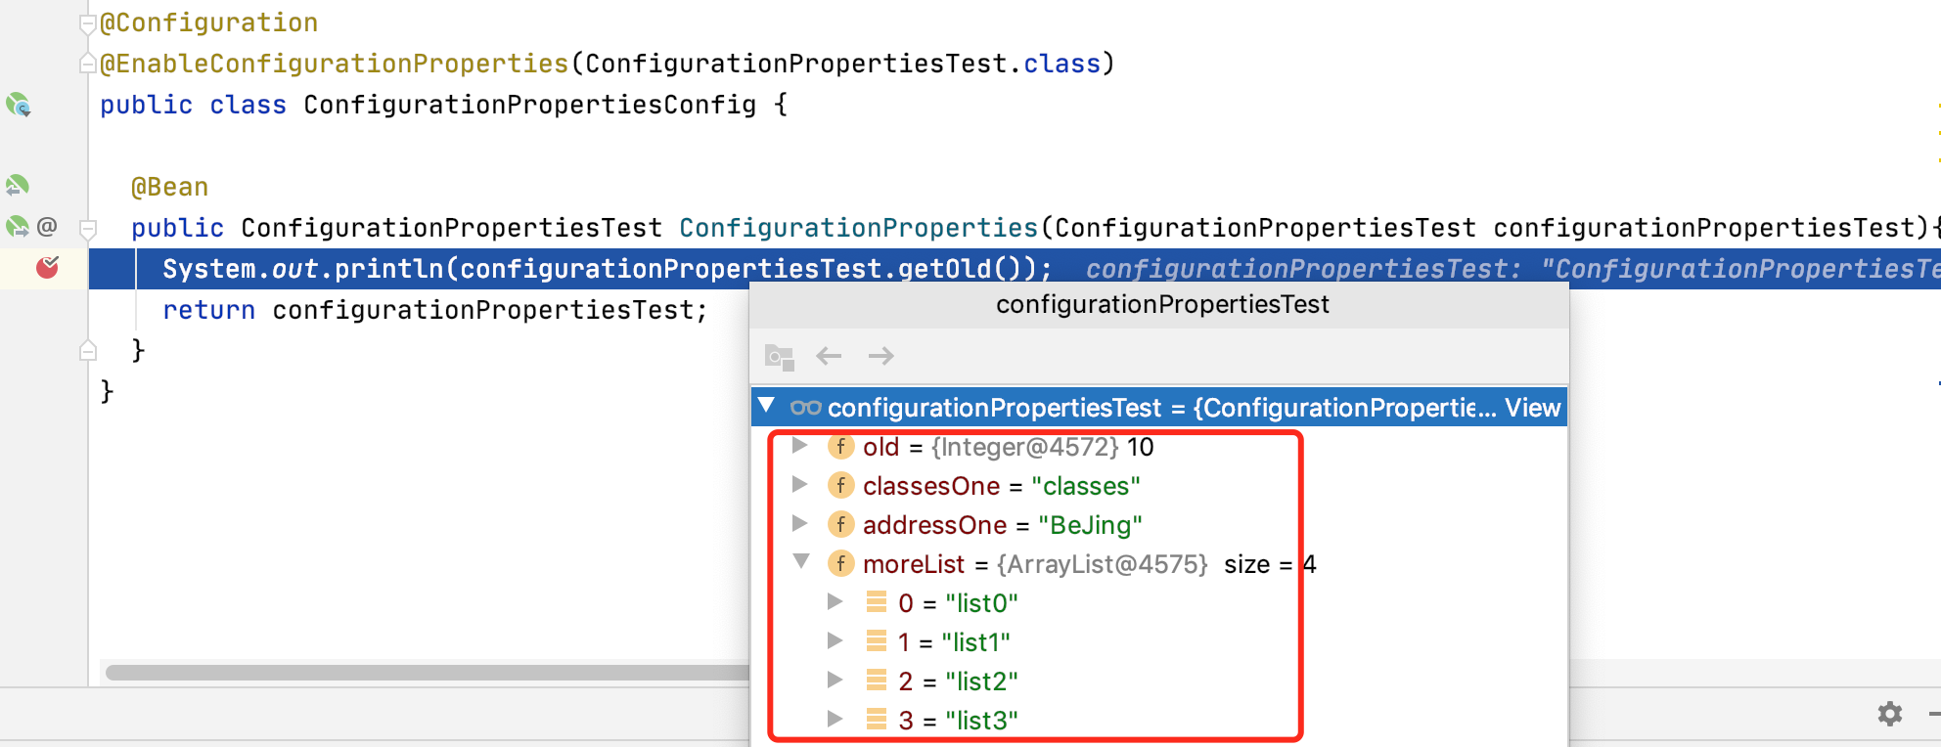Image resolution: width=1941 pixels, height=747 pixels.
Task: Click the @EnableConfigurationProperties annotation text
Action: tap(335, 64)
